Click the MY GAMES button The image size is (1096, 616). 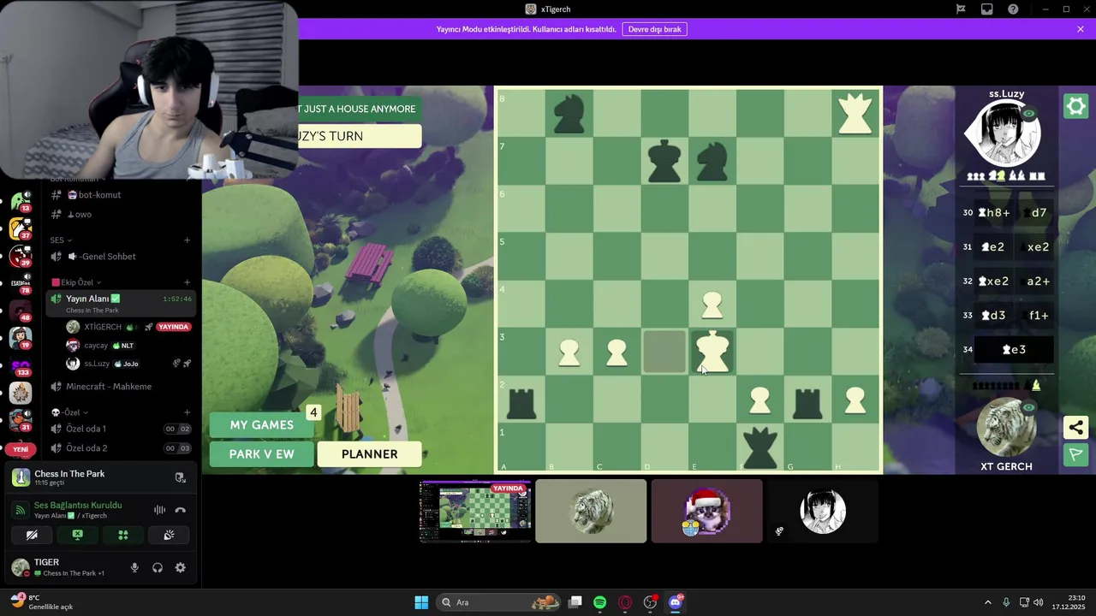tap(262, 424)
